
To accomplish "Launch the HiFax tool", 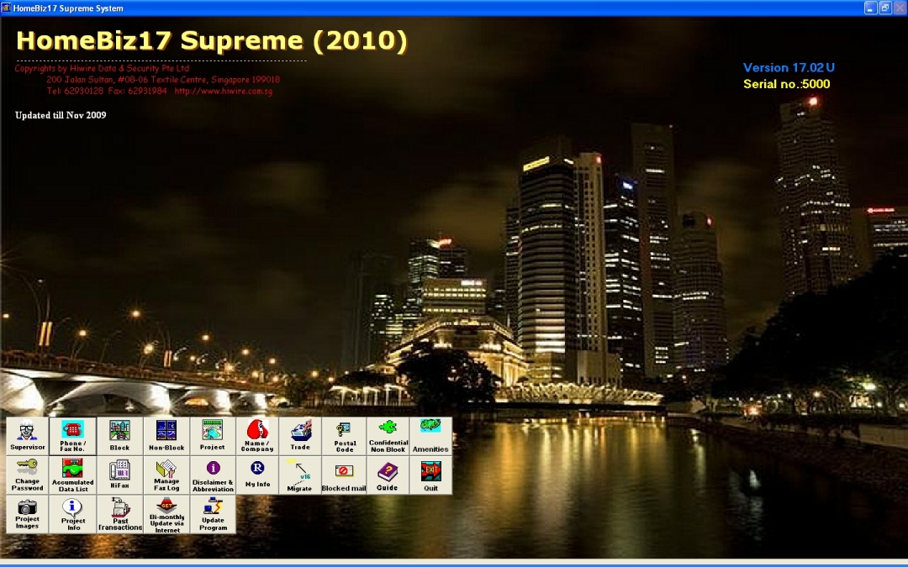I will [x=119, y=475].
